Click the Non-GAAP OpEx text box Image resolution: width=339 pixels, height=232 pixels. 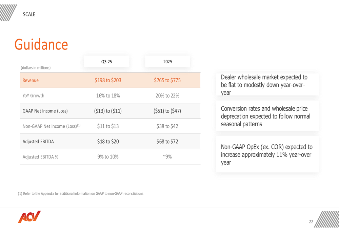point(267,154)
